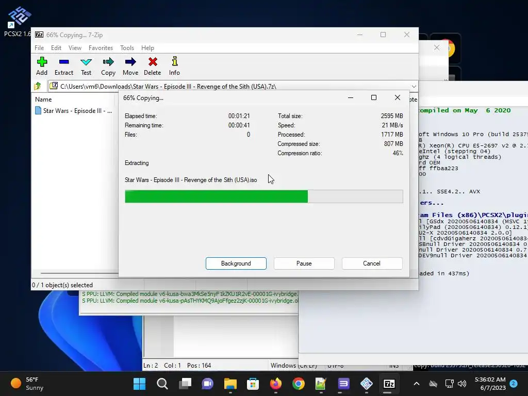
Task: Click the Name column header
Action: (x=43, y=100)
